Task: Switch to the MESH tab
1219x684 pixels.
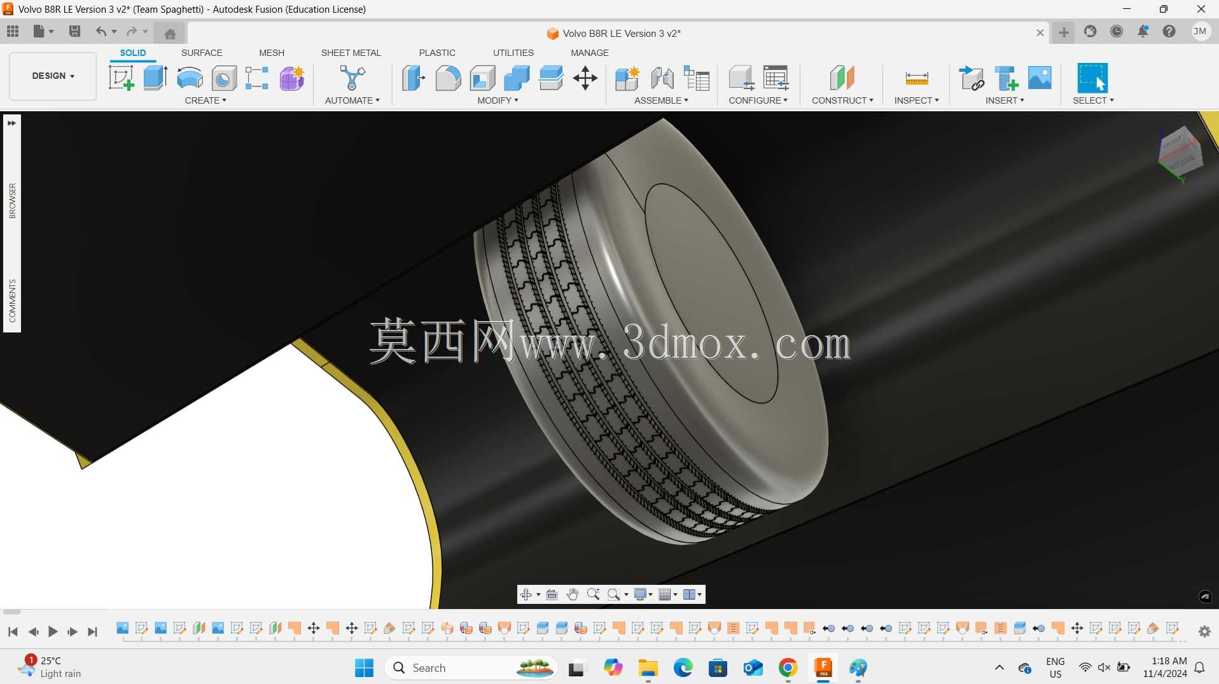Action: tap(272, 53)
